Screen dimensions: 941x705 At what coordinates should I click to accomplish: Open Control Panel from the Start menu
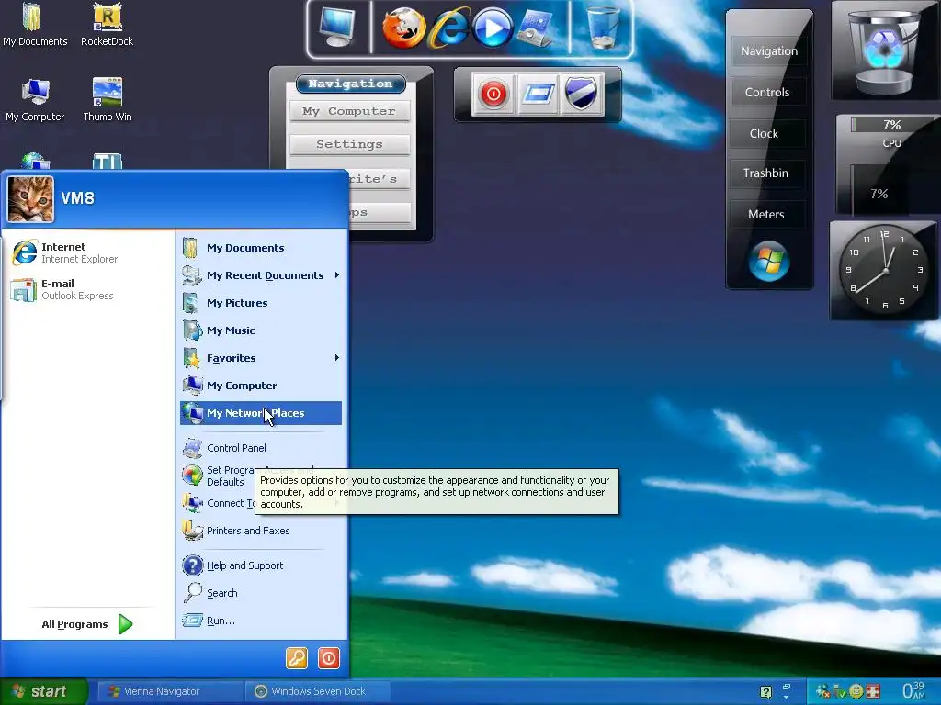pos(261,448)
